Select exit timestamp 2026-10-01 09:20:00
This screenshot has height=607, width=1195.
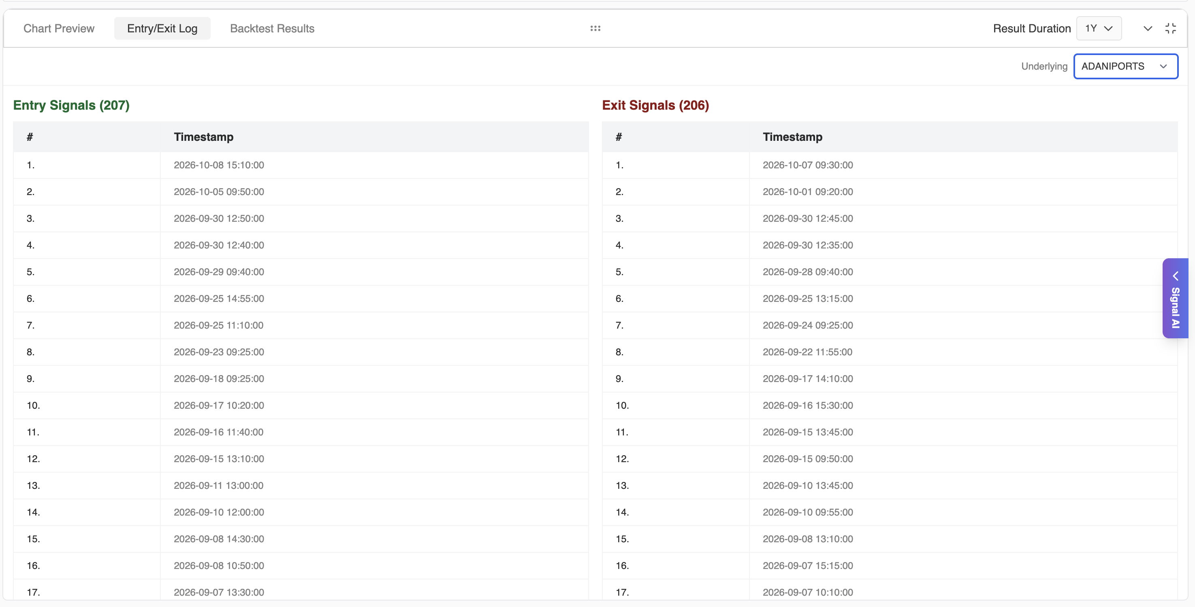pyautogui.click(x=808, y=192)
